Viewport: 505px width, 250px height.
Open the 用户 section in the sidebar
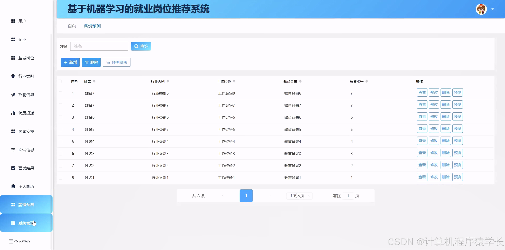coord(22,21)
